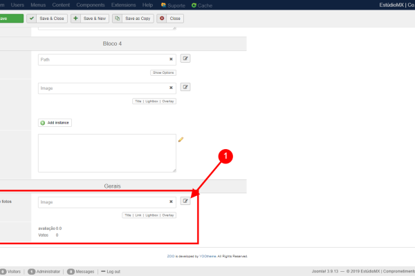The width and height of the screenshot is (415, 276).
Task: Click the Log out link in the footer
Action: coord(111,271)
